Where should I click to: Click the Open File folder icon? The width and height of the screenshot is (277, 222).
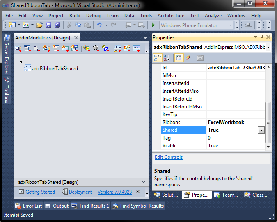coord(39,25)
